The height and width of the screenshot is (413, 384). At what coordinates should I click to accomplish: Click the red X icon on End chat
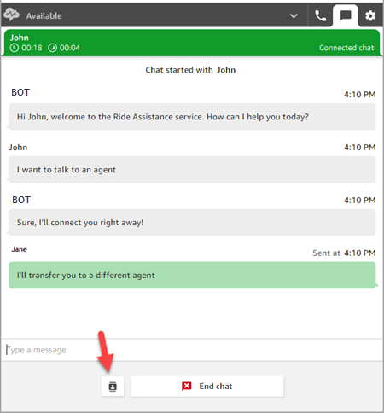tap(187, 386)
